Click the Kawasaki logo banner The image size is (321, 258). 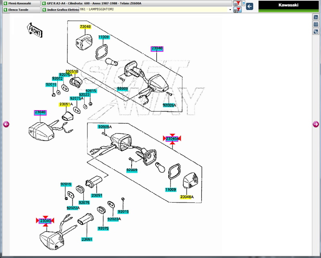[289, 5]
